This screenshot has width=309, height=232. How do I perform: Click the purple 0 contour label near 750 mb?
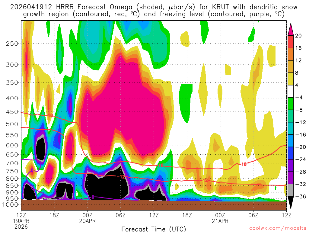(32, 170)
